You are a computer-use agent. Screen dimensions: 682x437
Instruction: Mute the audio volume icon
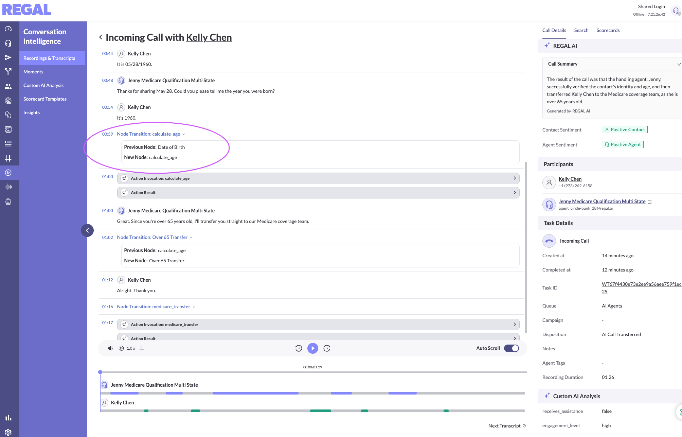tap(110, 348)
